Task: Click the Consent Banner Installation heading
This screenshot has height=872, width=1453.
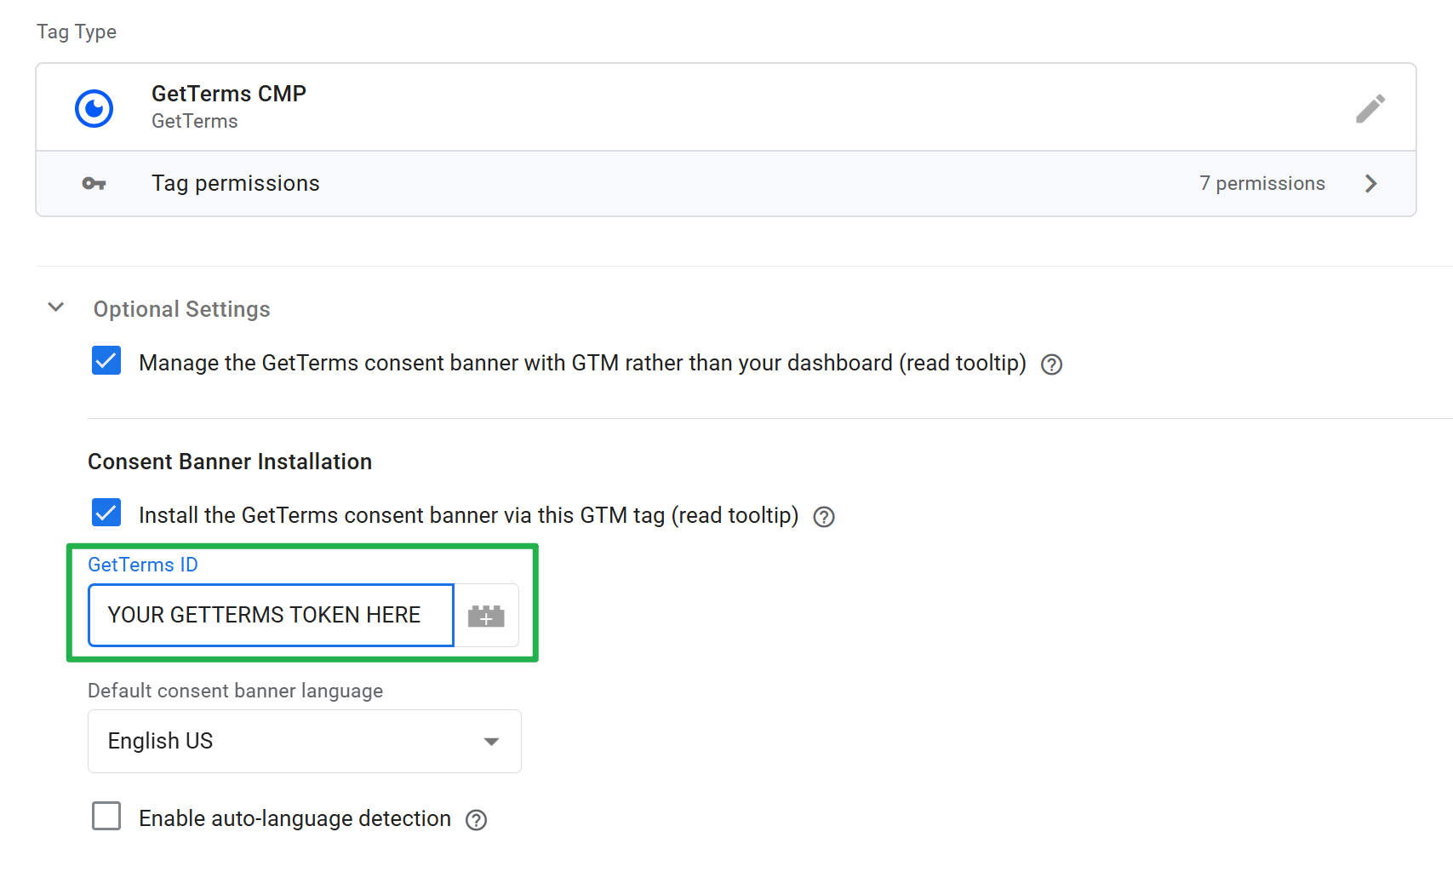Action: [x=230, y=462]
